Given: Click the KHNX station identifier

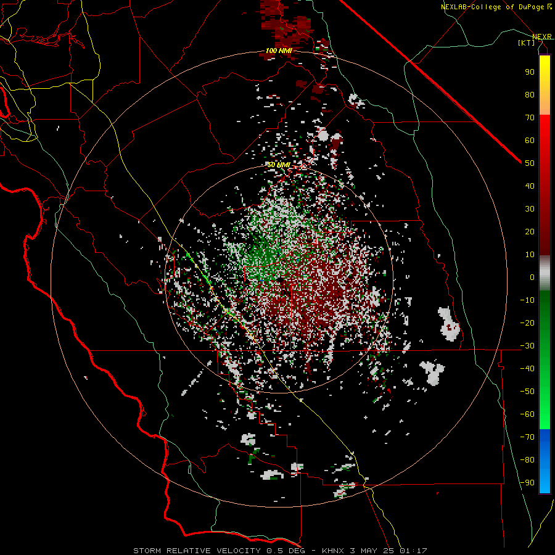Looking at the screenshot, I should [x=333, y=551].
